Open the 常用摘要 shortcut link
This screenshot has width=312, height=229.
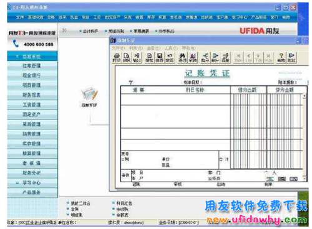click(x=141, y=31)
